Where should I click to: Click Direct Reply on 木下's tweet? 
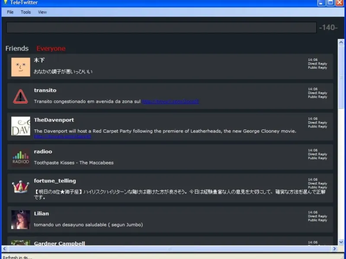317,63
